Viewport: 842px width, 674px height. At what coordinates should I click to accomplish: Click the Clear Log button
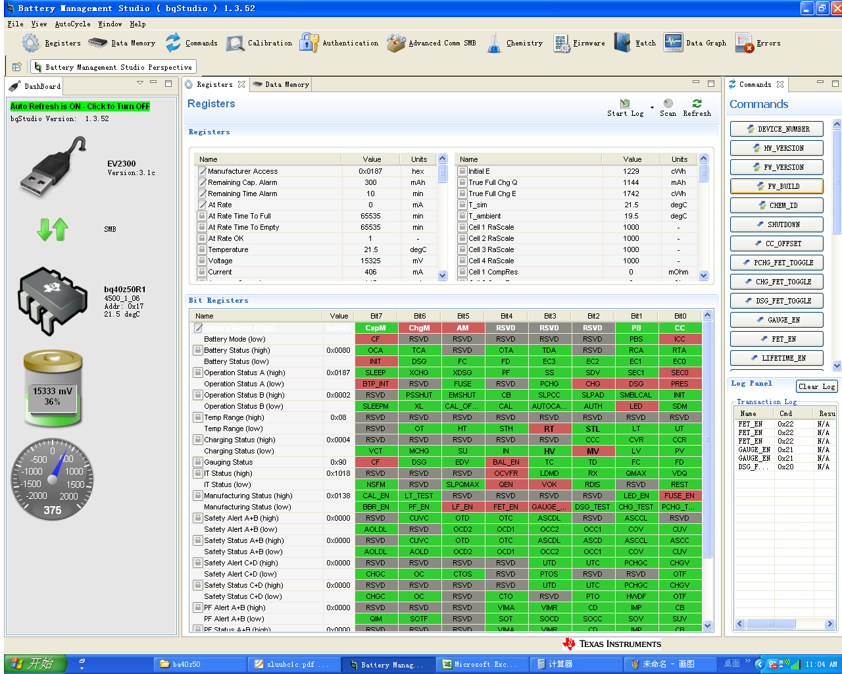point(816,387)
